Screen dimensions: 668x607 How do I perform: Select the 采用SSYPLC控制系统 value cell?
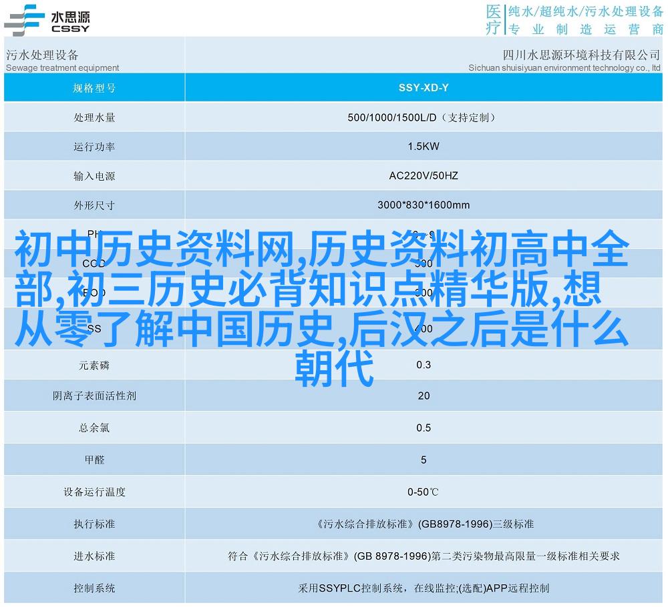[424, 588]
